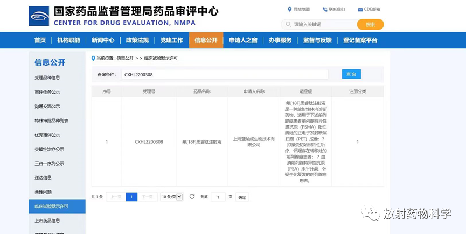
Task: Open the 政策法规 navigation menu
Action: coord(137,40)
